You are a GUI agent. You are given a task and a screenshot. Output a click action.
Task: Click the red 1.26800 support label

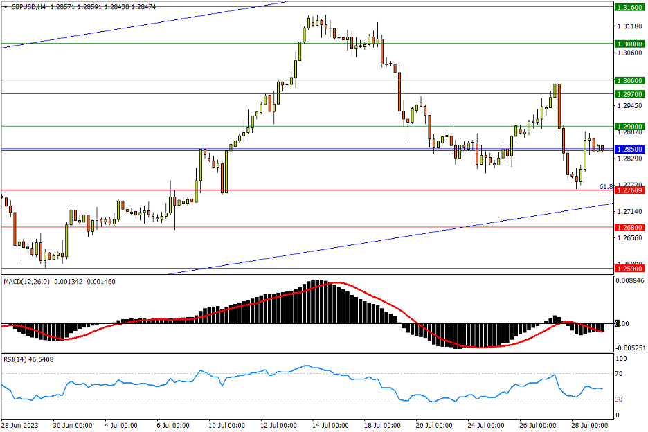pyautogui.click(x=629, y=227)
